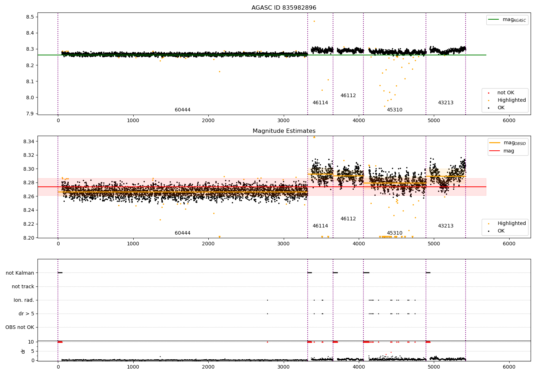This screenshot has height=375, width=536.
Task: Click the 'OBS not OK' axis label
Action: (x=20, y=327)
